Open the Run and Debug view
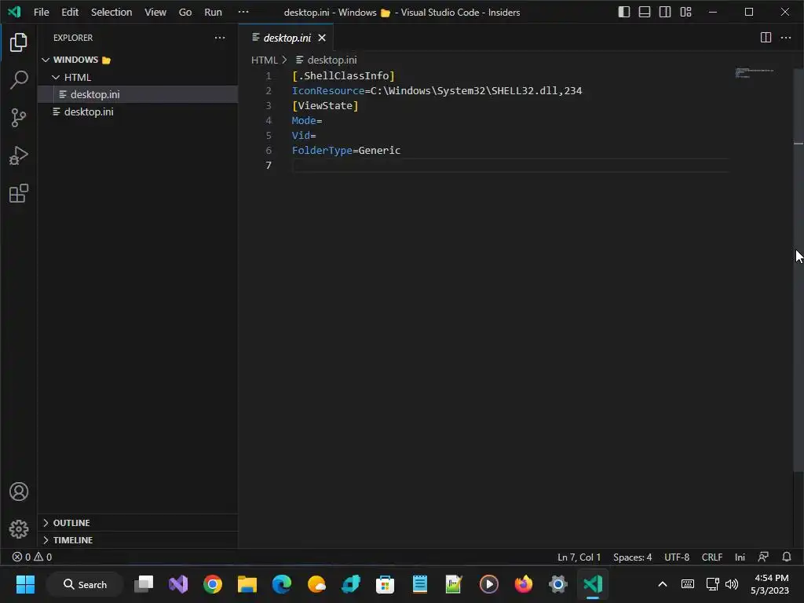The width and height of the screenshot is (804, 603). pos(19,155)
